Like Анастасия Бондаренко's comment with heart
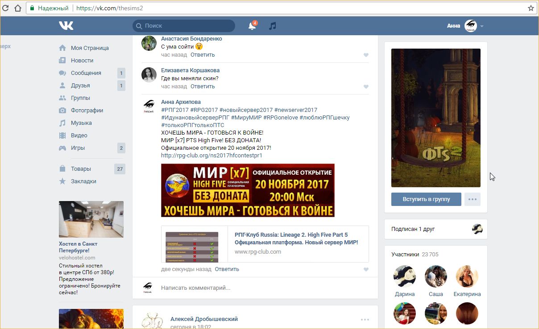The width and height of the screenshot is (539, 329). point(366,55)
